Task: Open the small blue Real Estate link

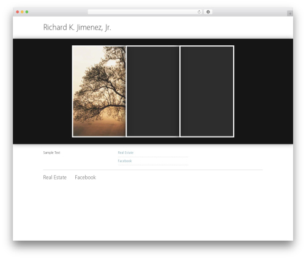Action: (125, 152)
